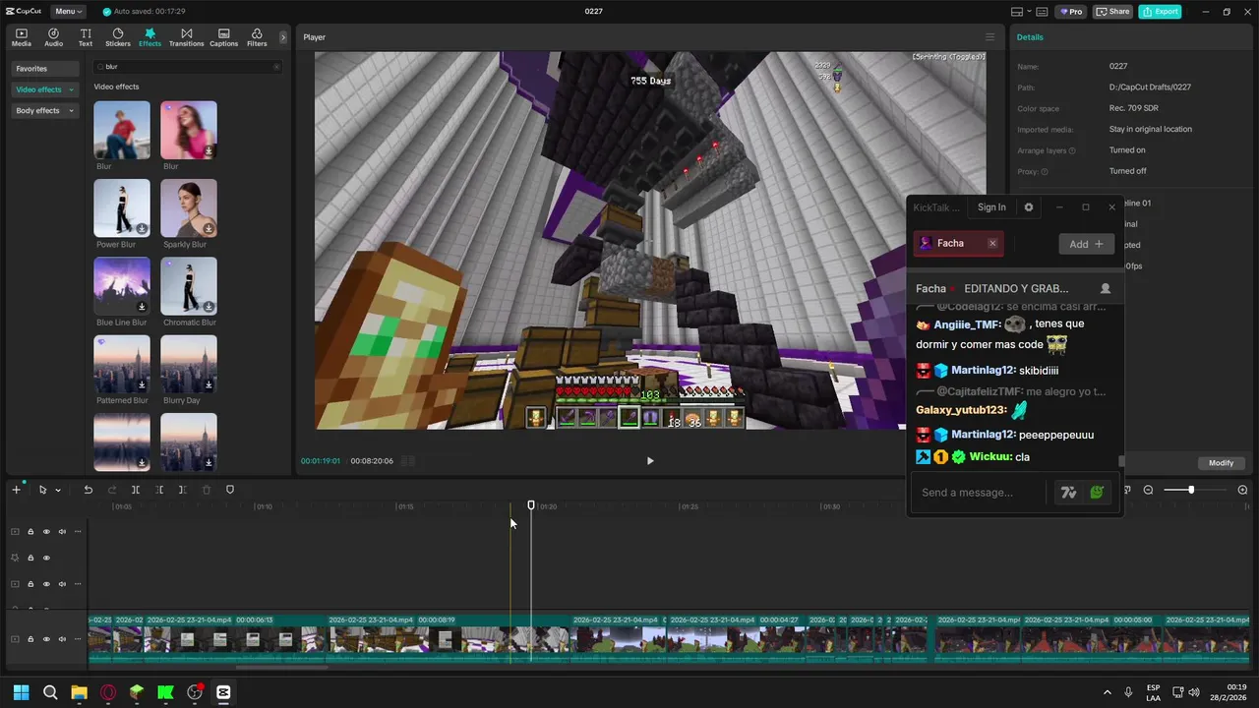The width and height of the screenshot is (1259, 708).
Task: Click Sign In in KickTalk window
Action: click(991, 207)
